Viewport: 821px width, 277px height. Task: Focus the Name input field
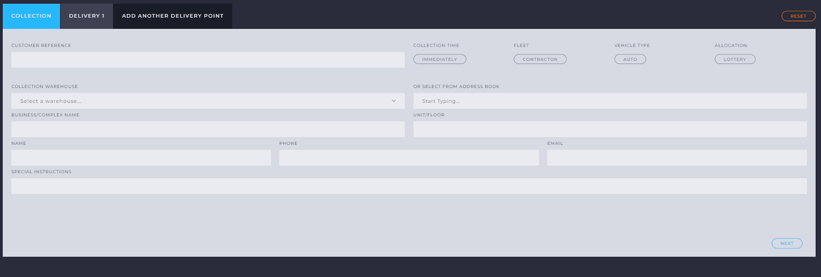(141, 158)
